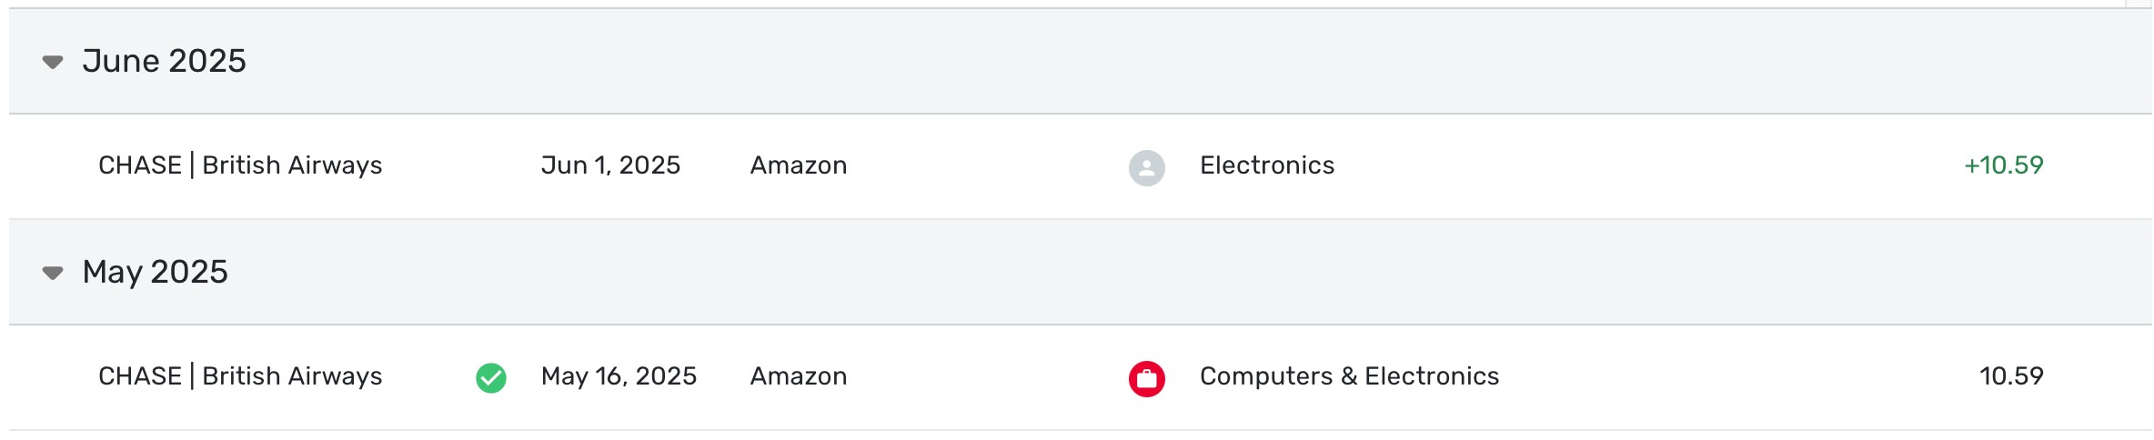
Task: Click Amazon payee in the June transaction
Action: coord(799,165)
